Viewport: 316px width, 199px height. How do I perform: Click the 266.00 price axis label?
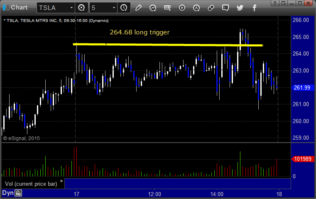point(301,20)
